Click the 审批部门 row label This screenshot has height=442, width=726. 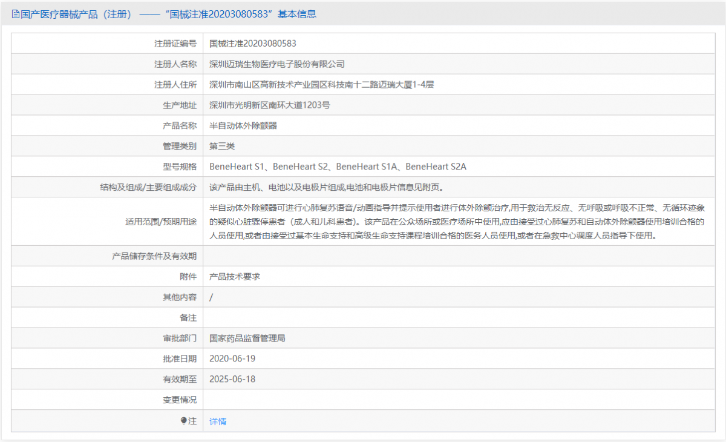(180, 338)
